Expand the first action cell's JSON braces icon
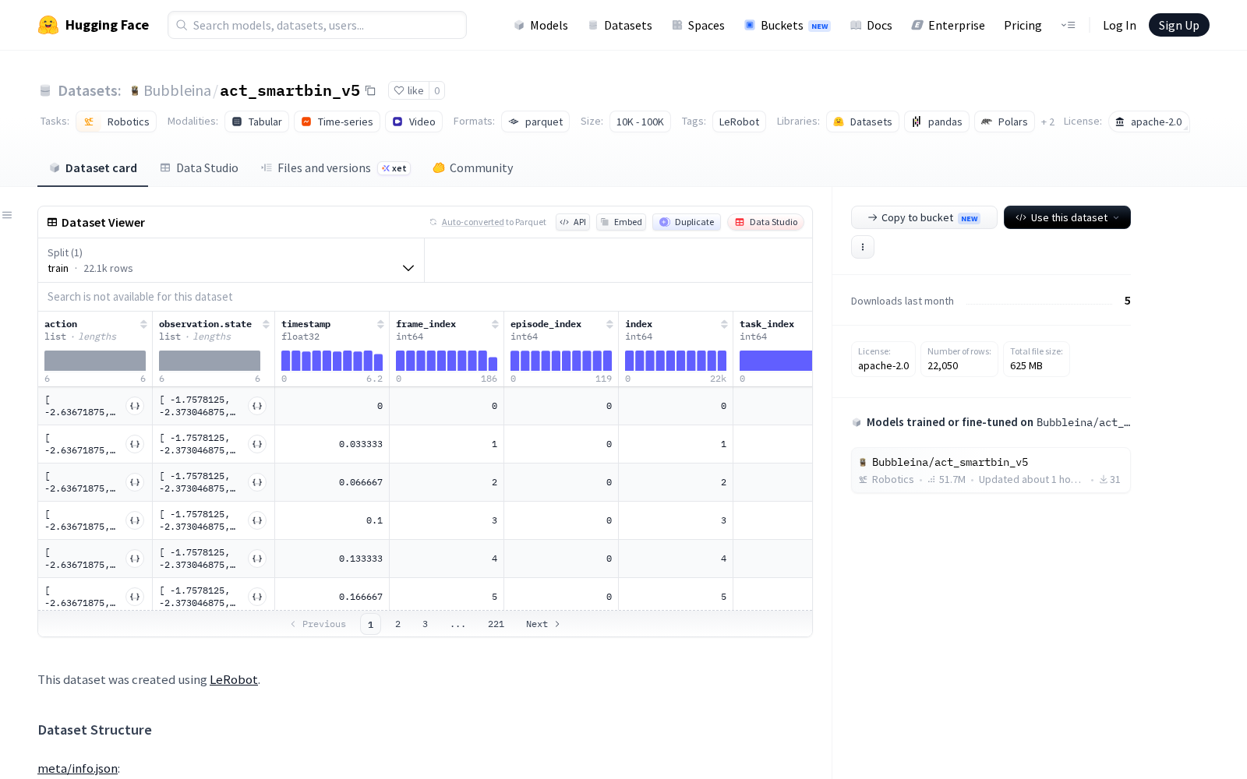Viewport: 1247px width, 779px height. click(x=135, y=406)
